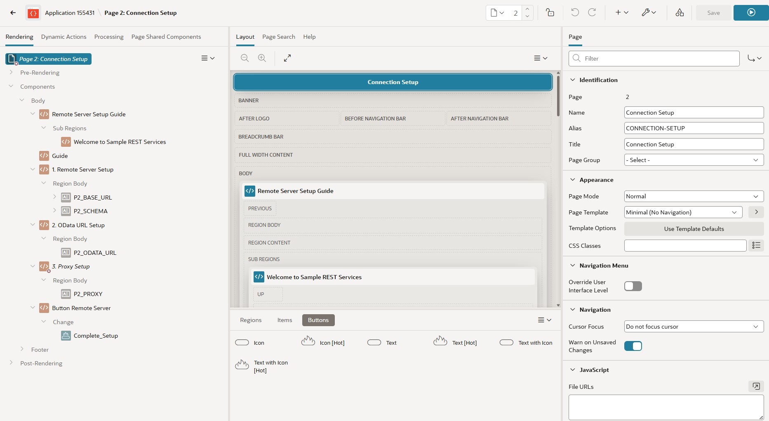Open Page Search tab

tap(279, 37)
